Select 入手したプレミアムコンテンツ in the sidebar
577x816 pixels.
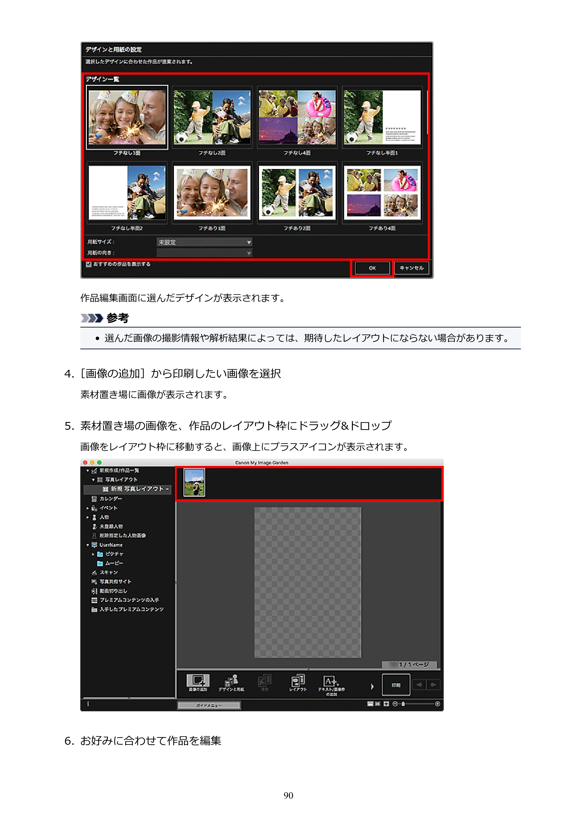[x=128, y=609]
